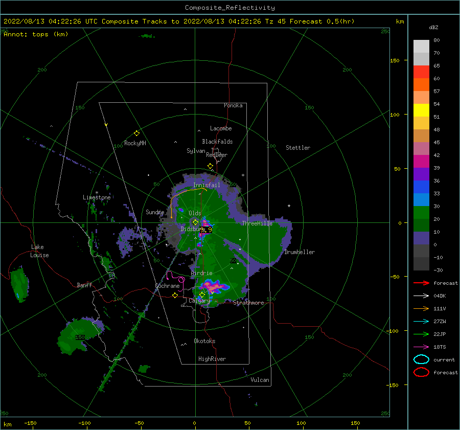Viewport: 460px width, 430px height.
Task: Select the Airdrie city label
Action: coord(201,273)
